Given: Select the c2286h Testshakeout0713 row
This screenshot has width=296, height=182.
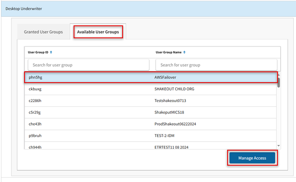Looking at the screenshot, I should coord(151,101).
